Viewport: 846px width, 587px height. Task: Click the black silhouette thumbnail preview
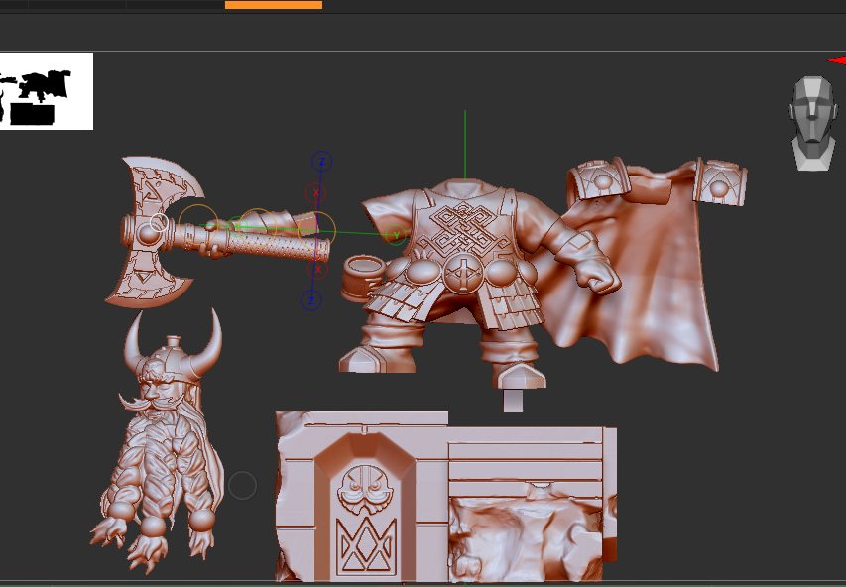(x=47, y=91)
